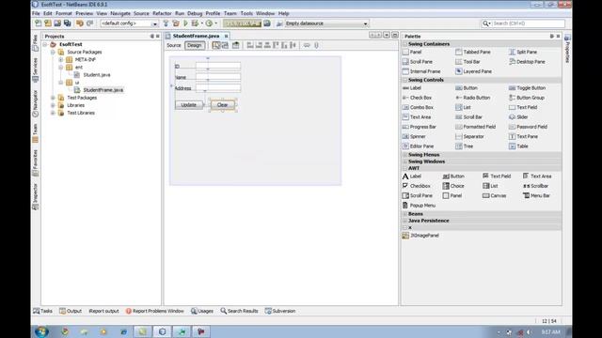This screenshot has height=338, width=602.
Task: Select the Connection Mode design tool
Action: (x=225, y=45)
